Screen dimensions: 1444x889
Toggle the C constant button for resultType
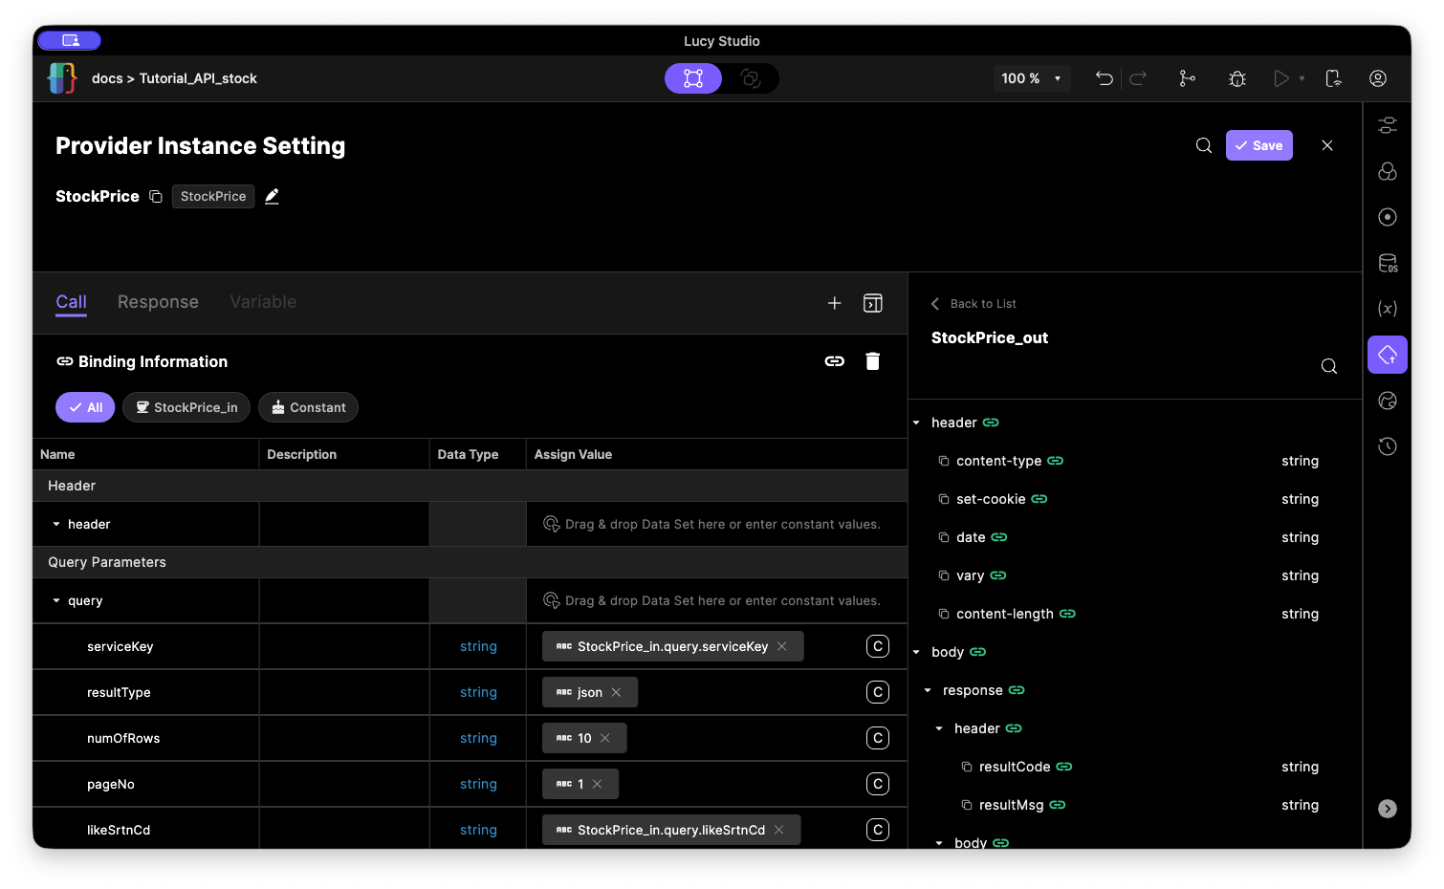point(878,692)
